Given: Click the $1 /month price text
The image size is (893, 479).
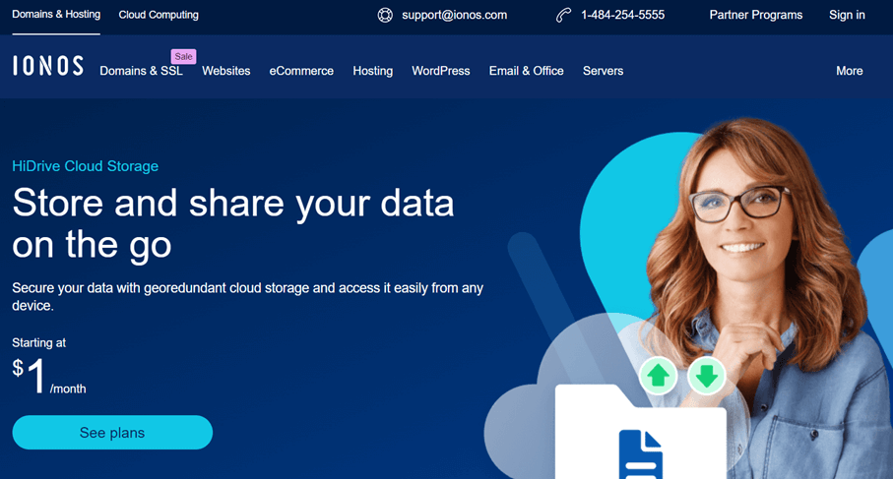Looking at the screenshot, I should 49,376.
